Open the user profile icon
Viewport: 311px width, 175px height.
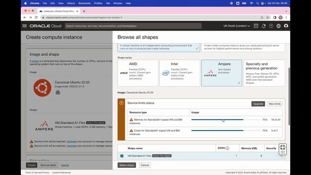point(286,26)
